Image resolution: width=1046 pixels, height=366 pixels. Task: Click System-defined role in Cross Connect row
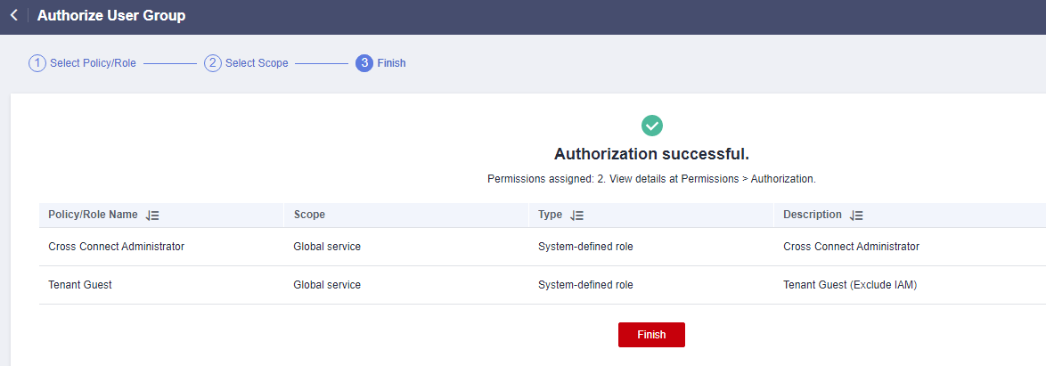pos(585,247)
